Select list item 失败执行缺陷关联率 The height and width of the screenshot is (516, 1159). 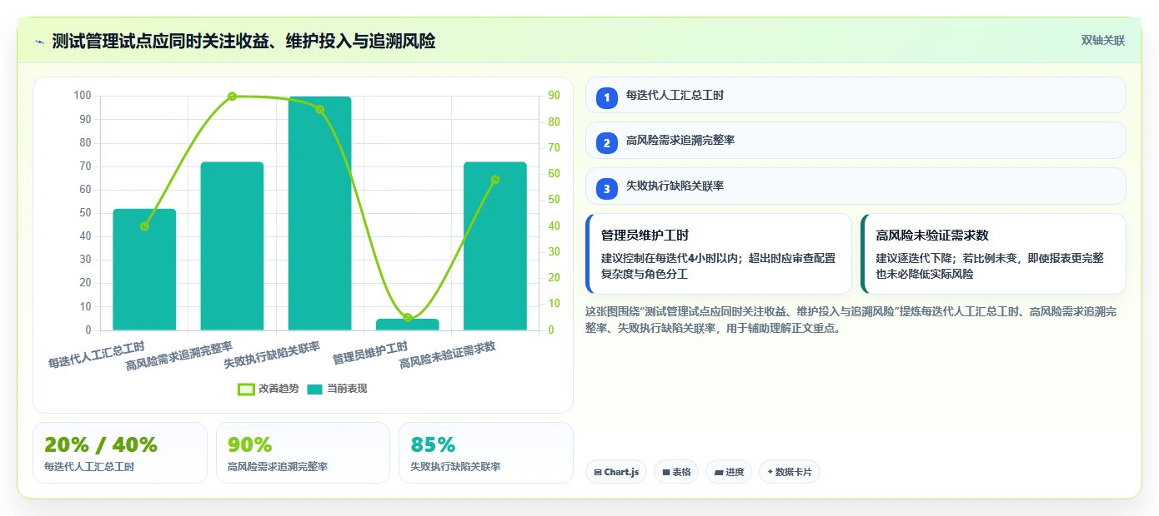click(x=855, y=186)
